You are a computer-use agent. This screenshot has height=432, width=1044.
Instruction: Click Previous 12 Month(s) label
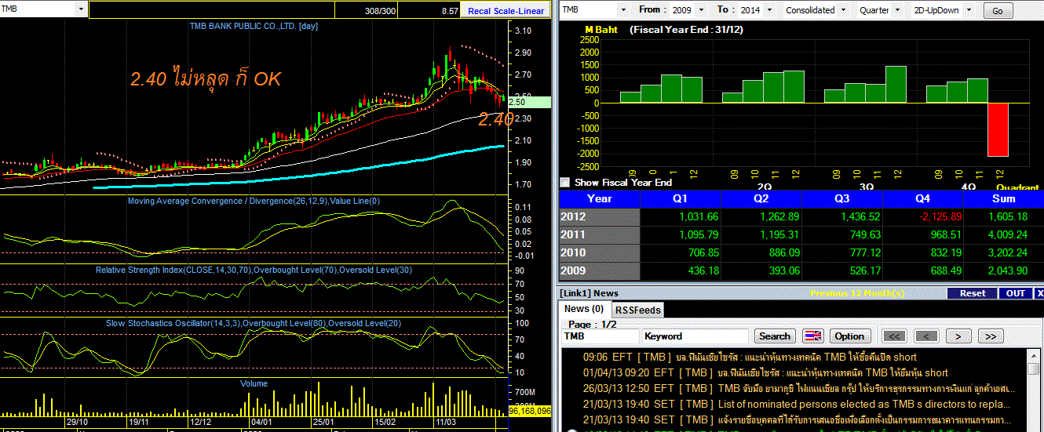point(857,293)
